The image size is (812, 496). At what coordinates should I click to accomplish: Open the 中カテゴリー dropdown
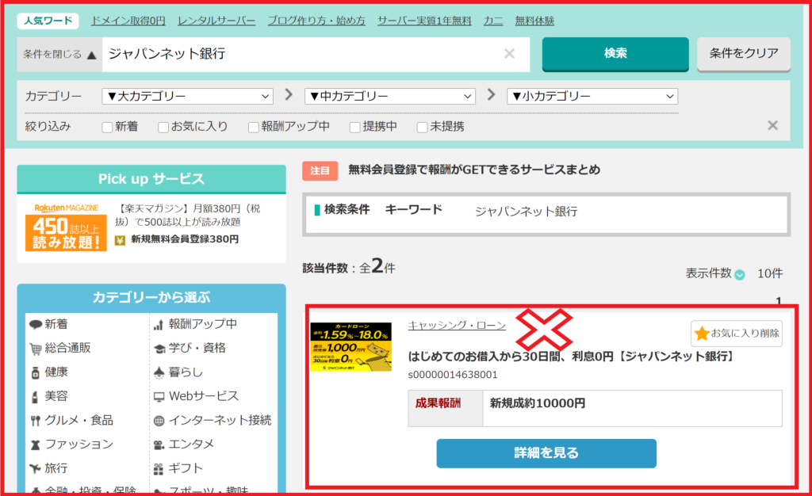pos(390,96)
